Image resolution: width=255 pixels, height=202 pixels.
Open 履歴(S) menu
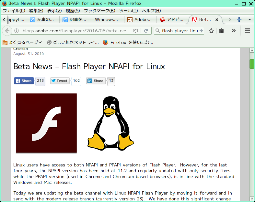point(73,11)
